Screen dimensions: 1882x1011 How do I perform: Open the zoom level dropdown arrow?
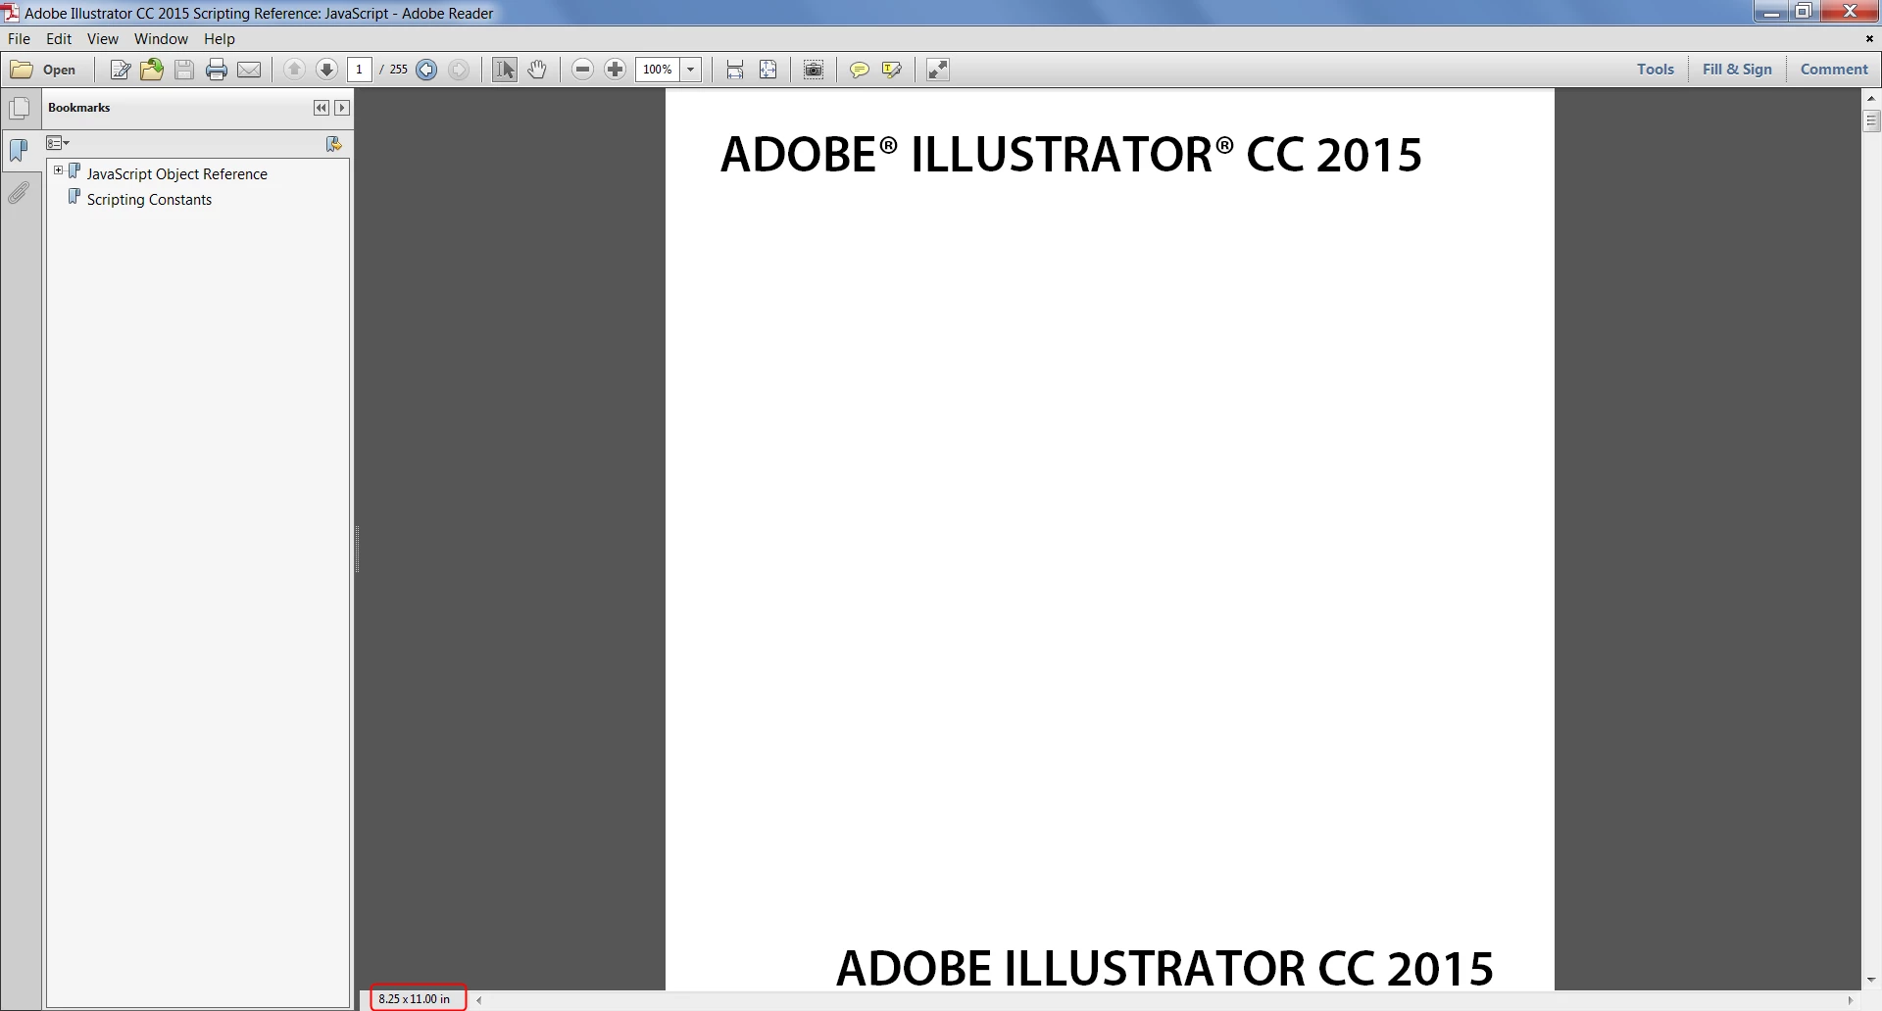[691, 70]
